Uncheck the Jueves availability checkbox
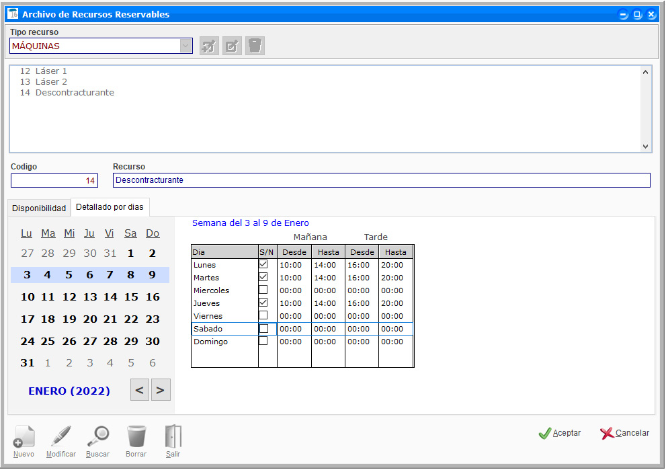This screenshot has height=470, width=666. (263, 303)
